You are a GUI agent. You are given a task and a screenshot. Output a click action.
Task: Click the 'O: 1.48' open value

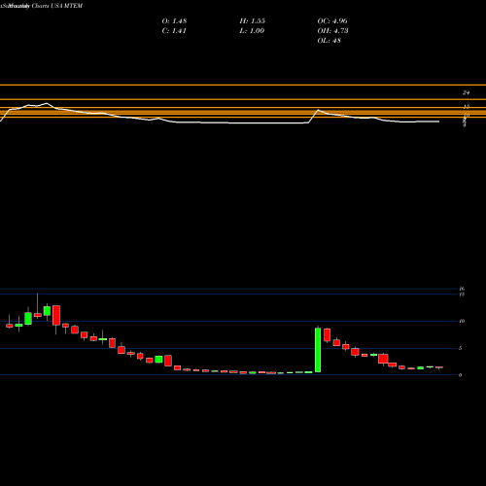[174, 21]
